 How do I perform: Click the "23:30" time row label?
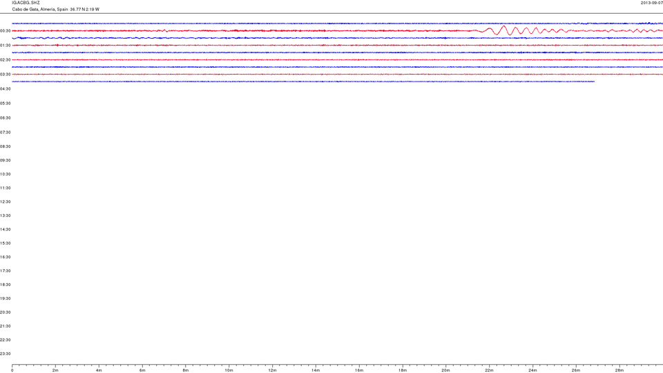coord(5,354)
